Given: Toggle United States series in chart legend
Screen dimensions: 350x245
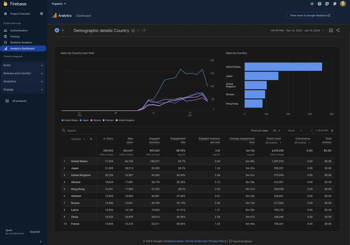Looking at the screenshot, I should click(x=70, y=120).
